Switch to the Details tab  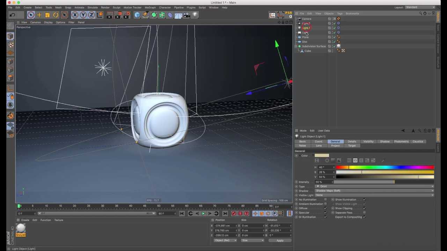pos(352,142)
